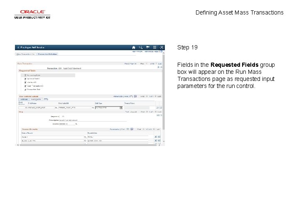This screenshot has height=224, width=299.
Task: Open lookup beside the Section field
Action: point(76,124)
